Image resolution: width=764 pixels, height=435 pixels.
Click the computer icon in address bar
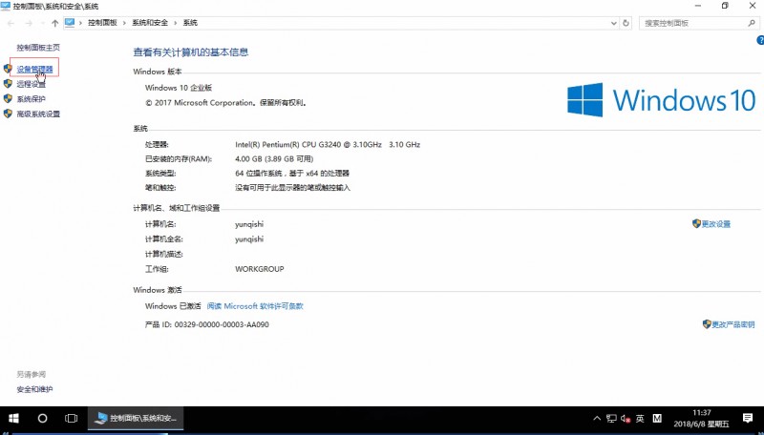[70, 22]
